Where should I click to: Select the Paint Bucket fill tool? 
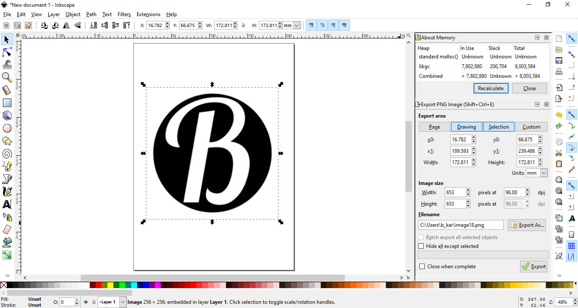pyautogui.click(x=7, y=242)
